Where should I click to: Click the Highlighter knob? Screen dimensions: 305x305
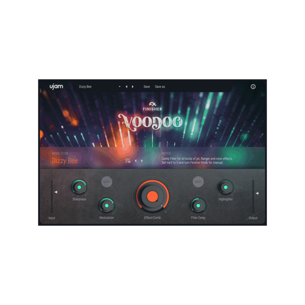click(x=225, y=187)
